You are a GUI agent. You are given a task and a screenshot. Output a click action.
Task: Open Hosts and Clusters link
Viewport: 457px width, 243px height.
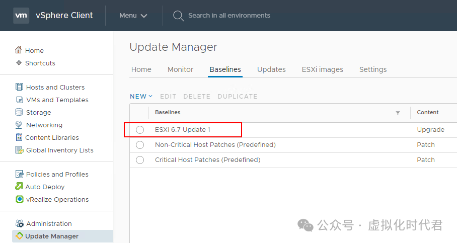55,87
